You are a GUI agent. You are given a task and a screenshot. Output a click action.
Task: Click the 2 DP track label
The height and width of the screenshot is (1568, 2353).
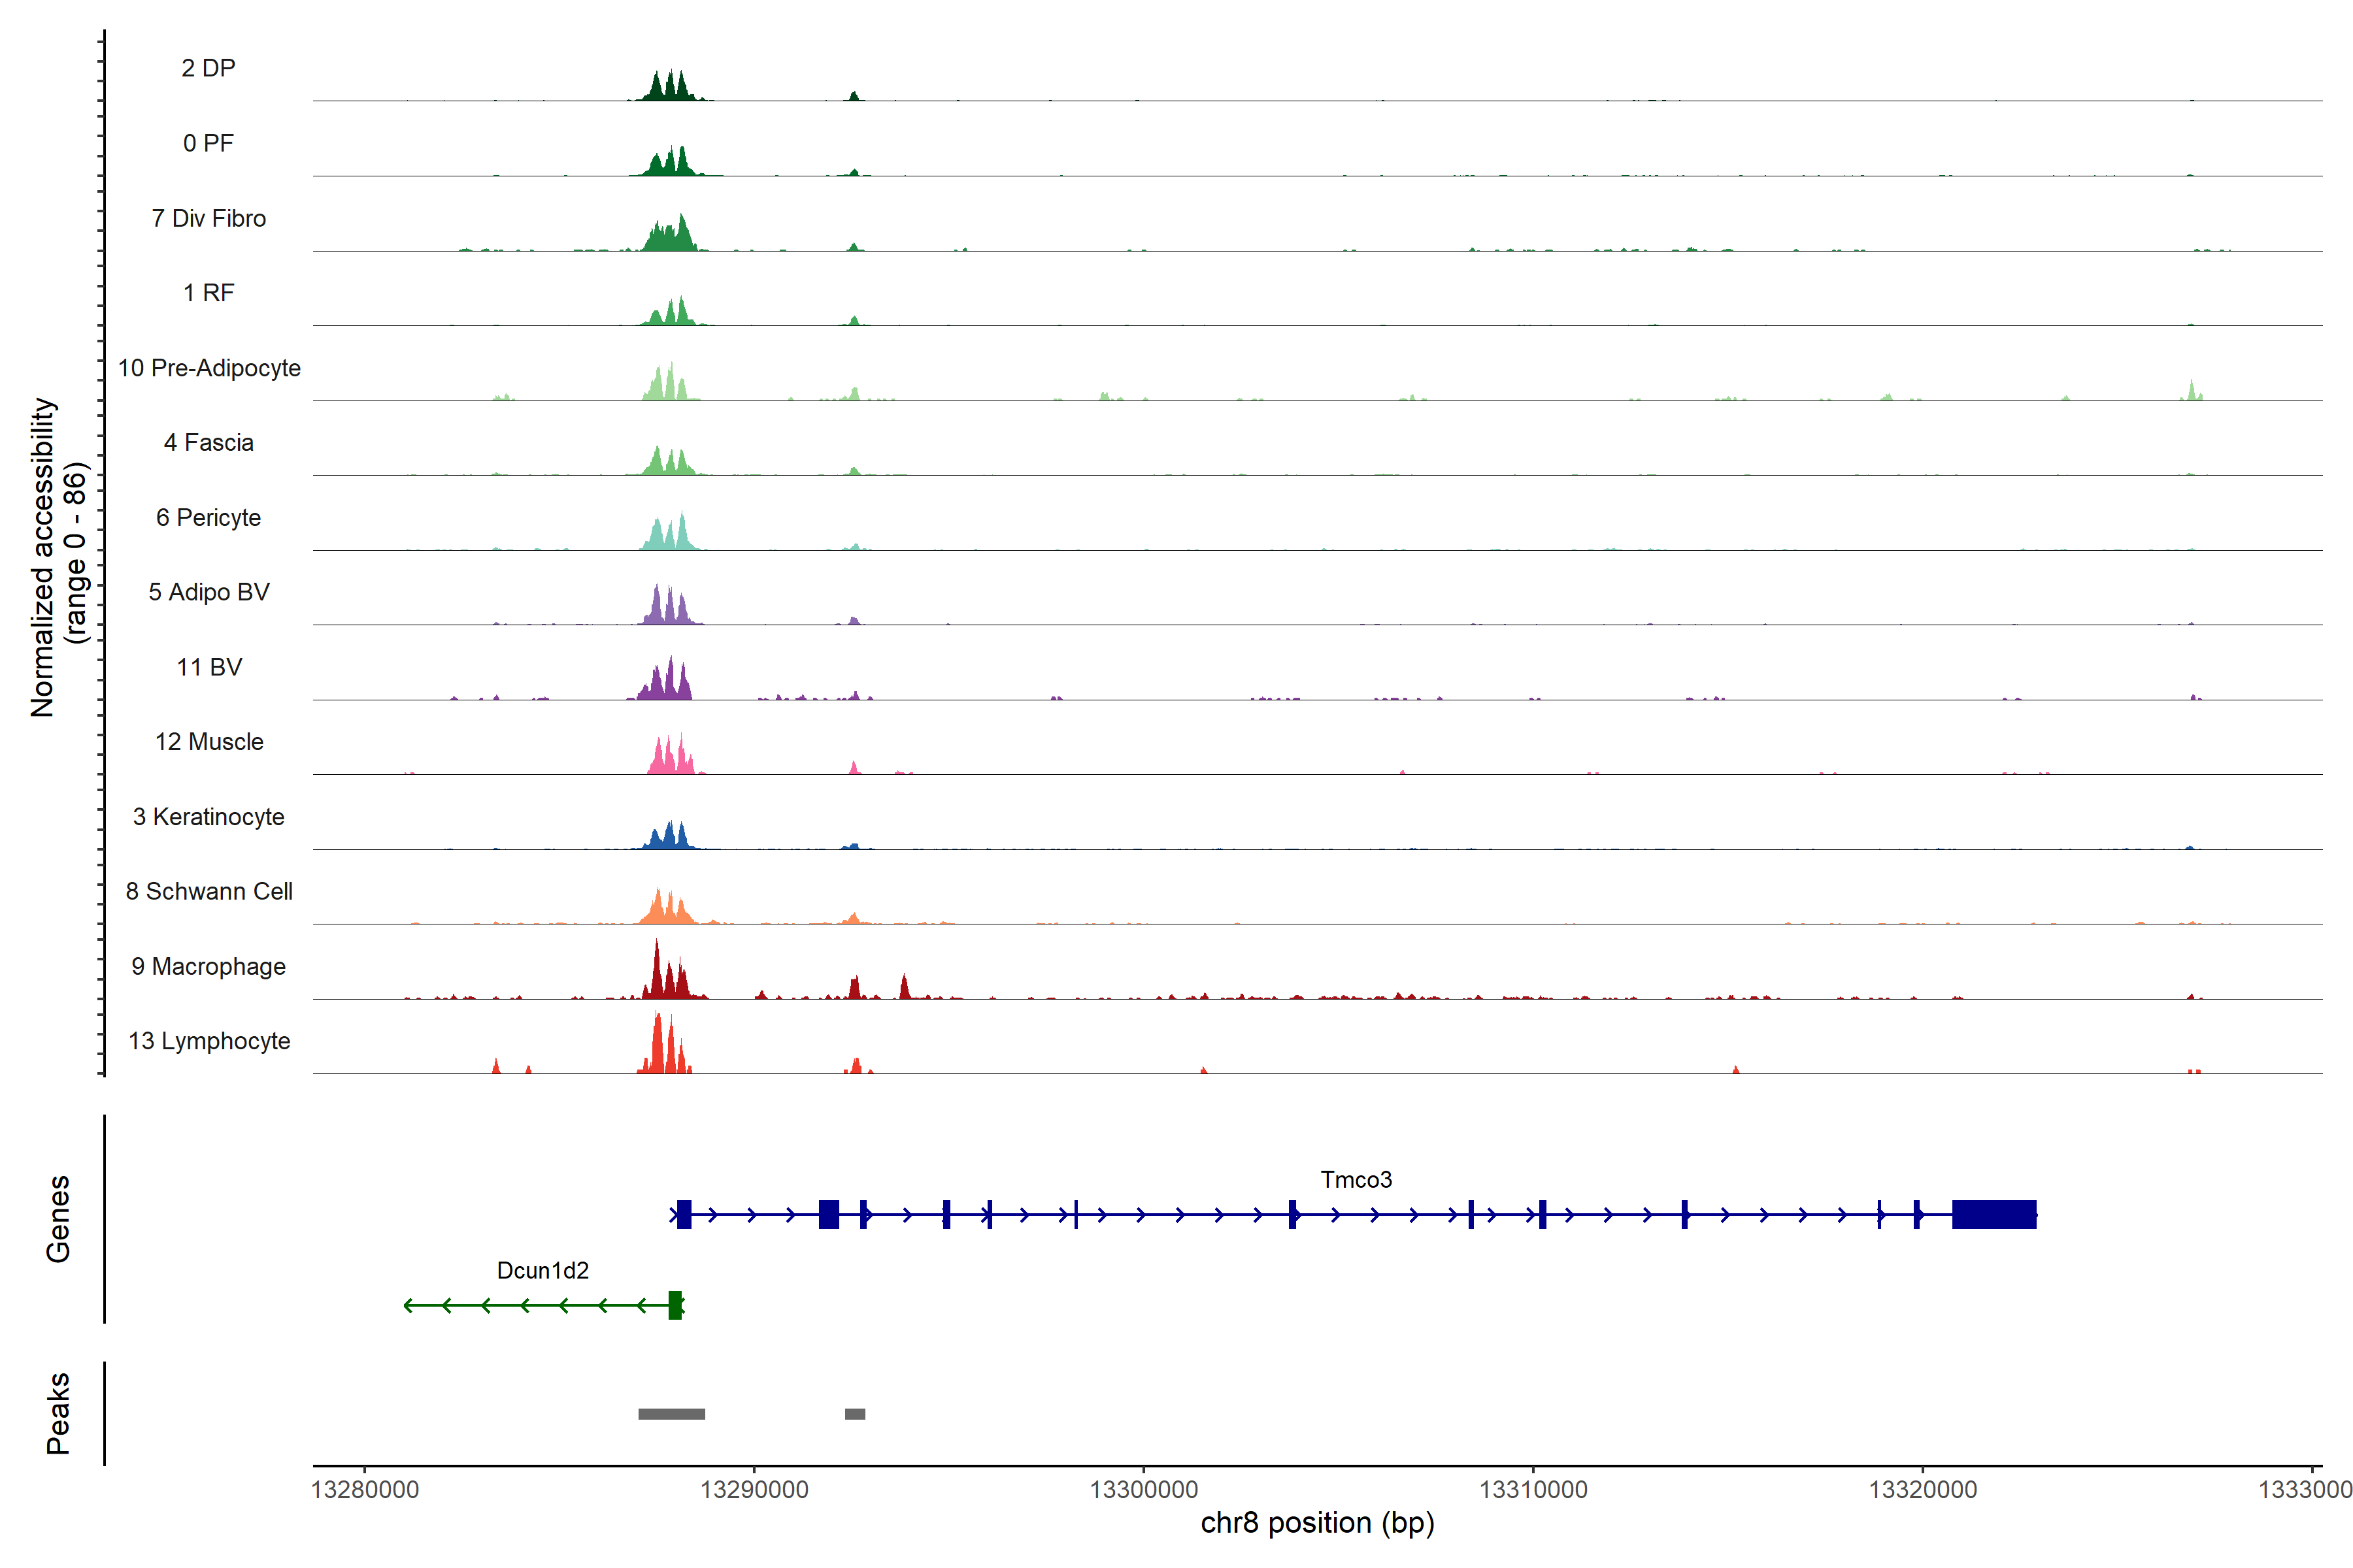coord(208,68)
